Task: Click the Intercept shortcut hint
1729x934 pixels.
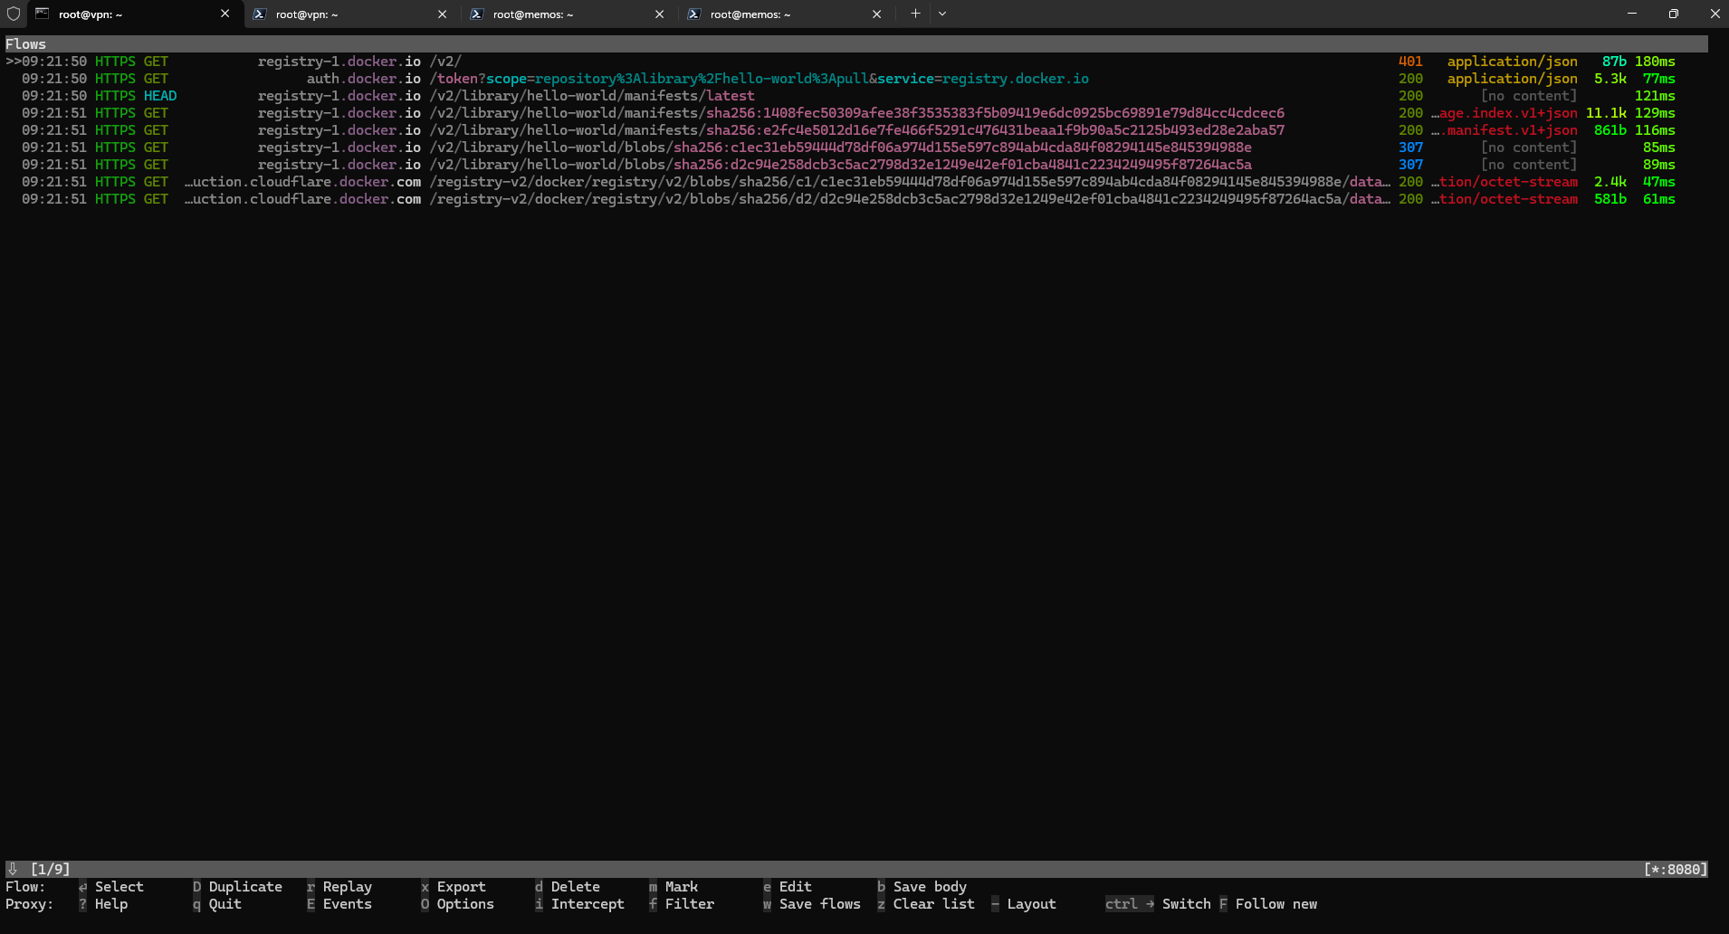Action: coord(579,904)
